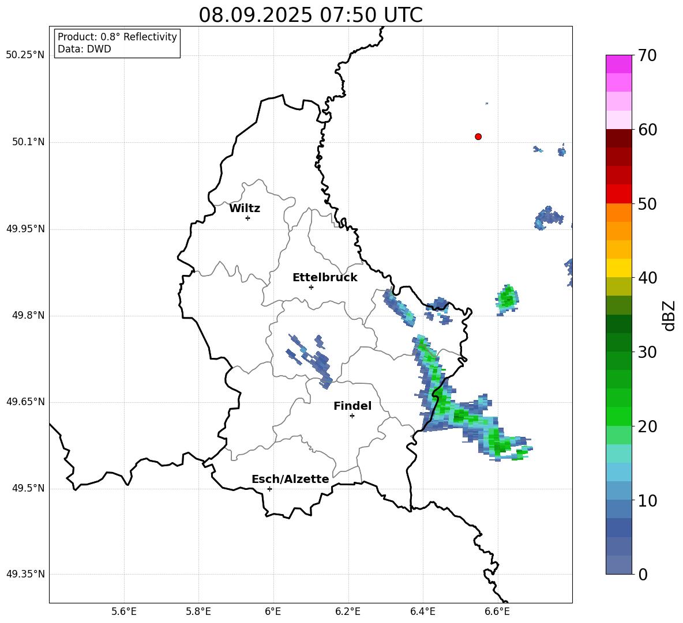Screen dimensions: 683x623
Task: Click the 6.2°E longitude label
Action: (x=348, y=611)
